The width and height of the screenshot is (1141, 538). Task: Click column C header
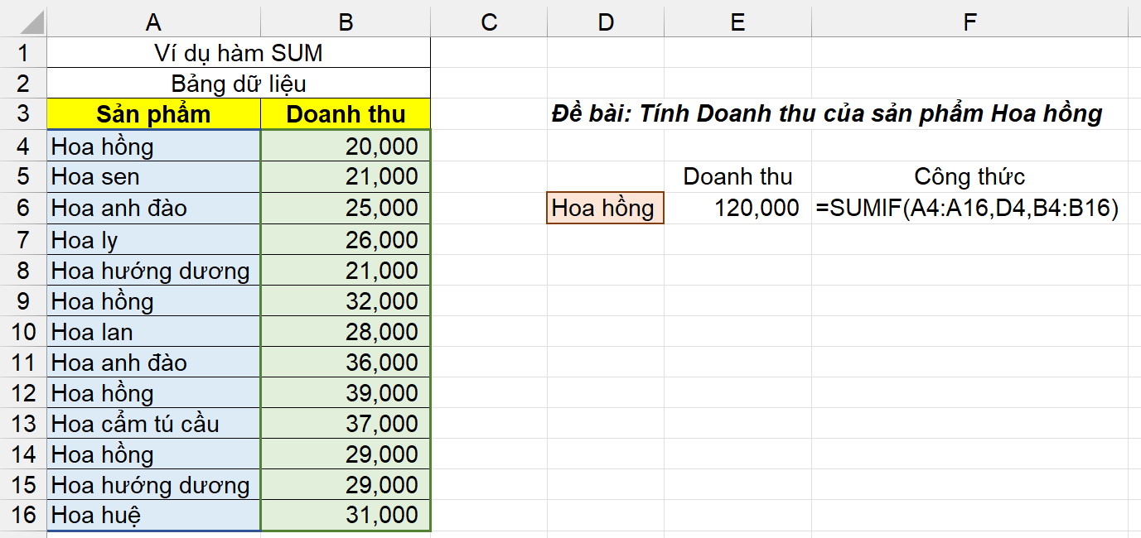pos(489,22)
